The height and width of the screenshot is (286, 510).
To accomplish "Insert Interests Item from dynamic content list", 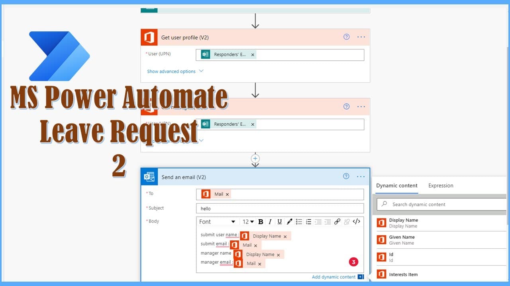I will pos(441,274).
